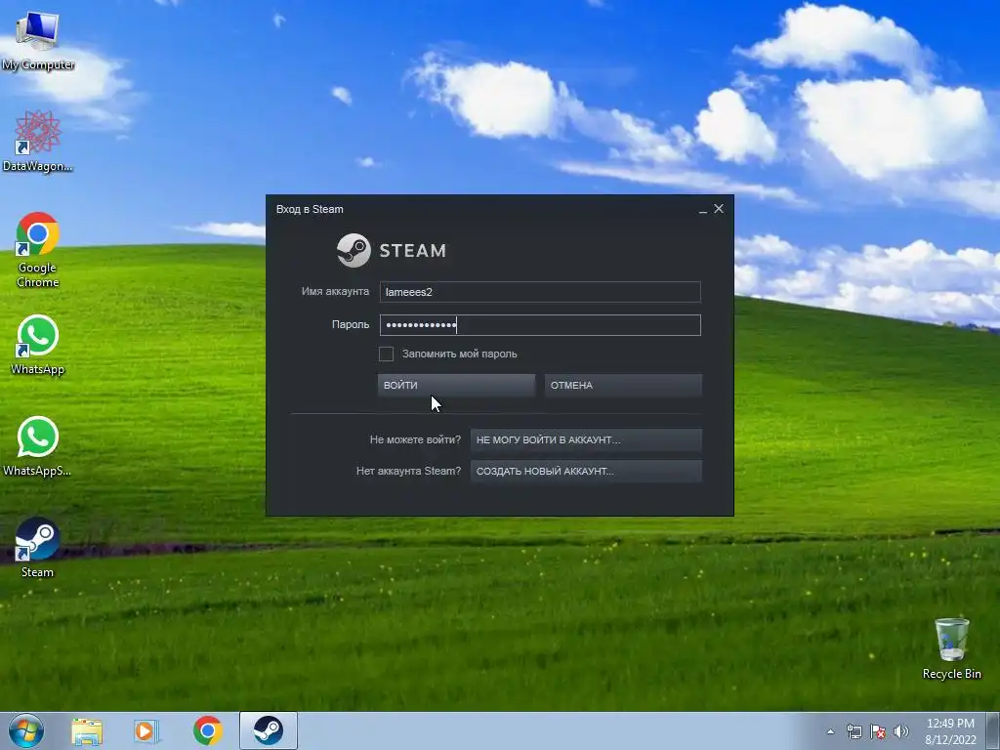This screenshot has height=750, width=1000.
Task: Focus the account name field
Action: pos(540,292)
